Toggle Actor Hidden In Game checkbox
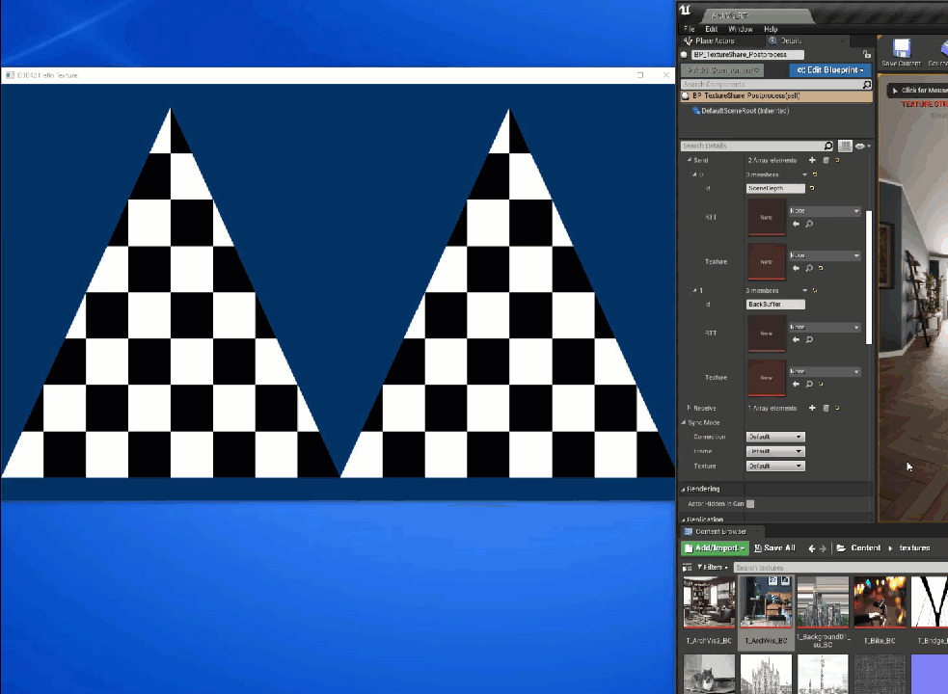The width and height of the screenshot is (948, 694). [x=750, y=503]
